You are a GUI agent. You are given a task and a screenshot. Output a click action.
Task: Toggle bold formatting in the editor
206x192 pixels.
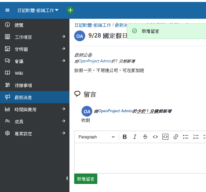click(x=125, y=137)
